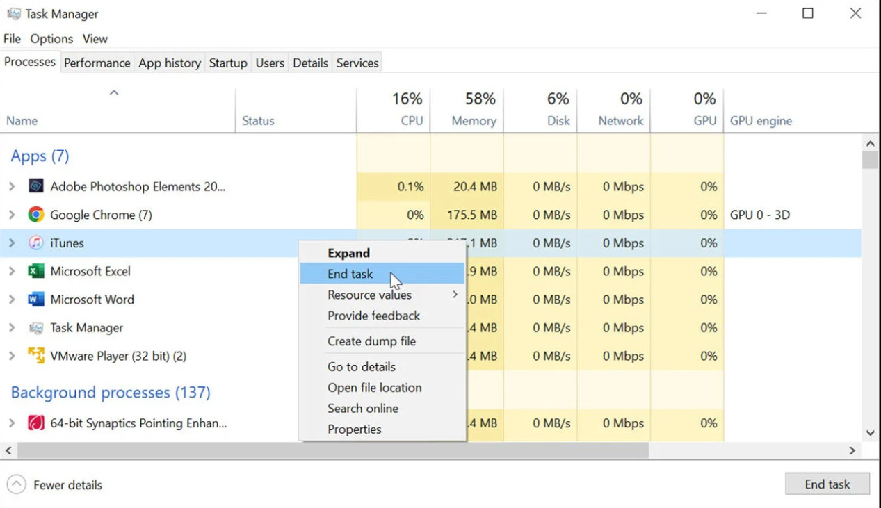Click the Microsoft Excel icon
The image size is (881, 508).
(36, 271)
